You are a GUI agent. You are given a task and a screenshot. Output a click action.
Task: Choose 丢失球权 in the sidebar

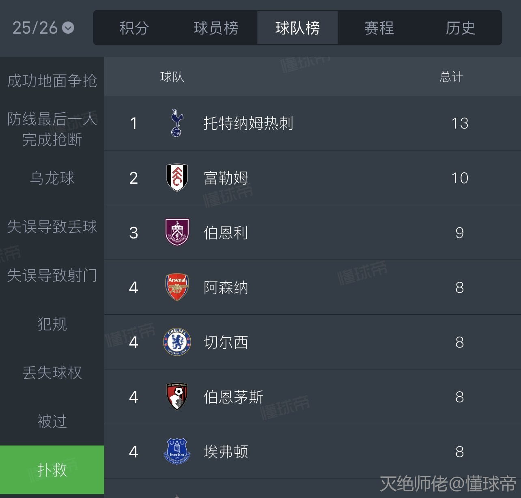[x=52, y=373]
